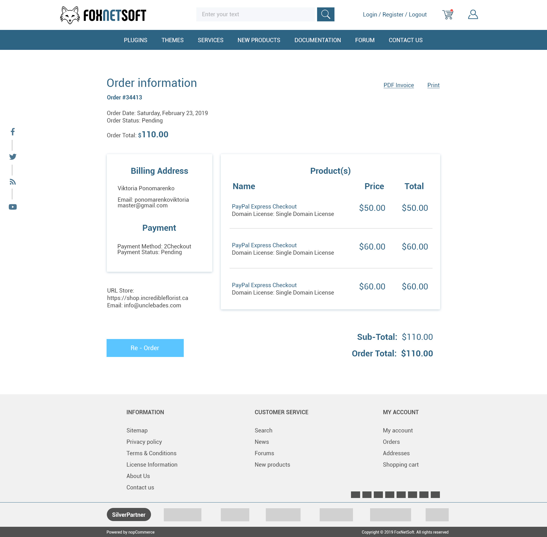Screen dimensions: 547x537
Task: Click the Facebook icon in the sidebar
Action: coord(13,132)
